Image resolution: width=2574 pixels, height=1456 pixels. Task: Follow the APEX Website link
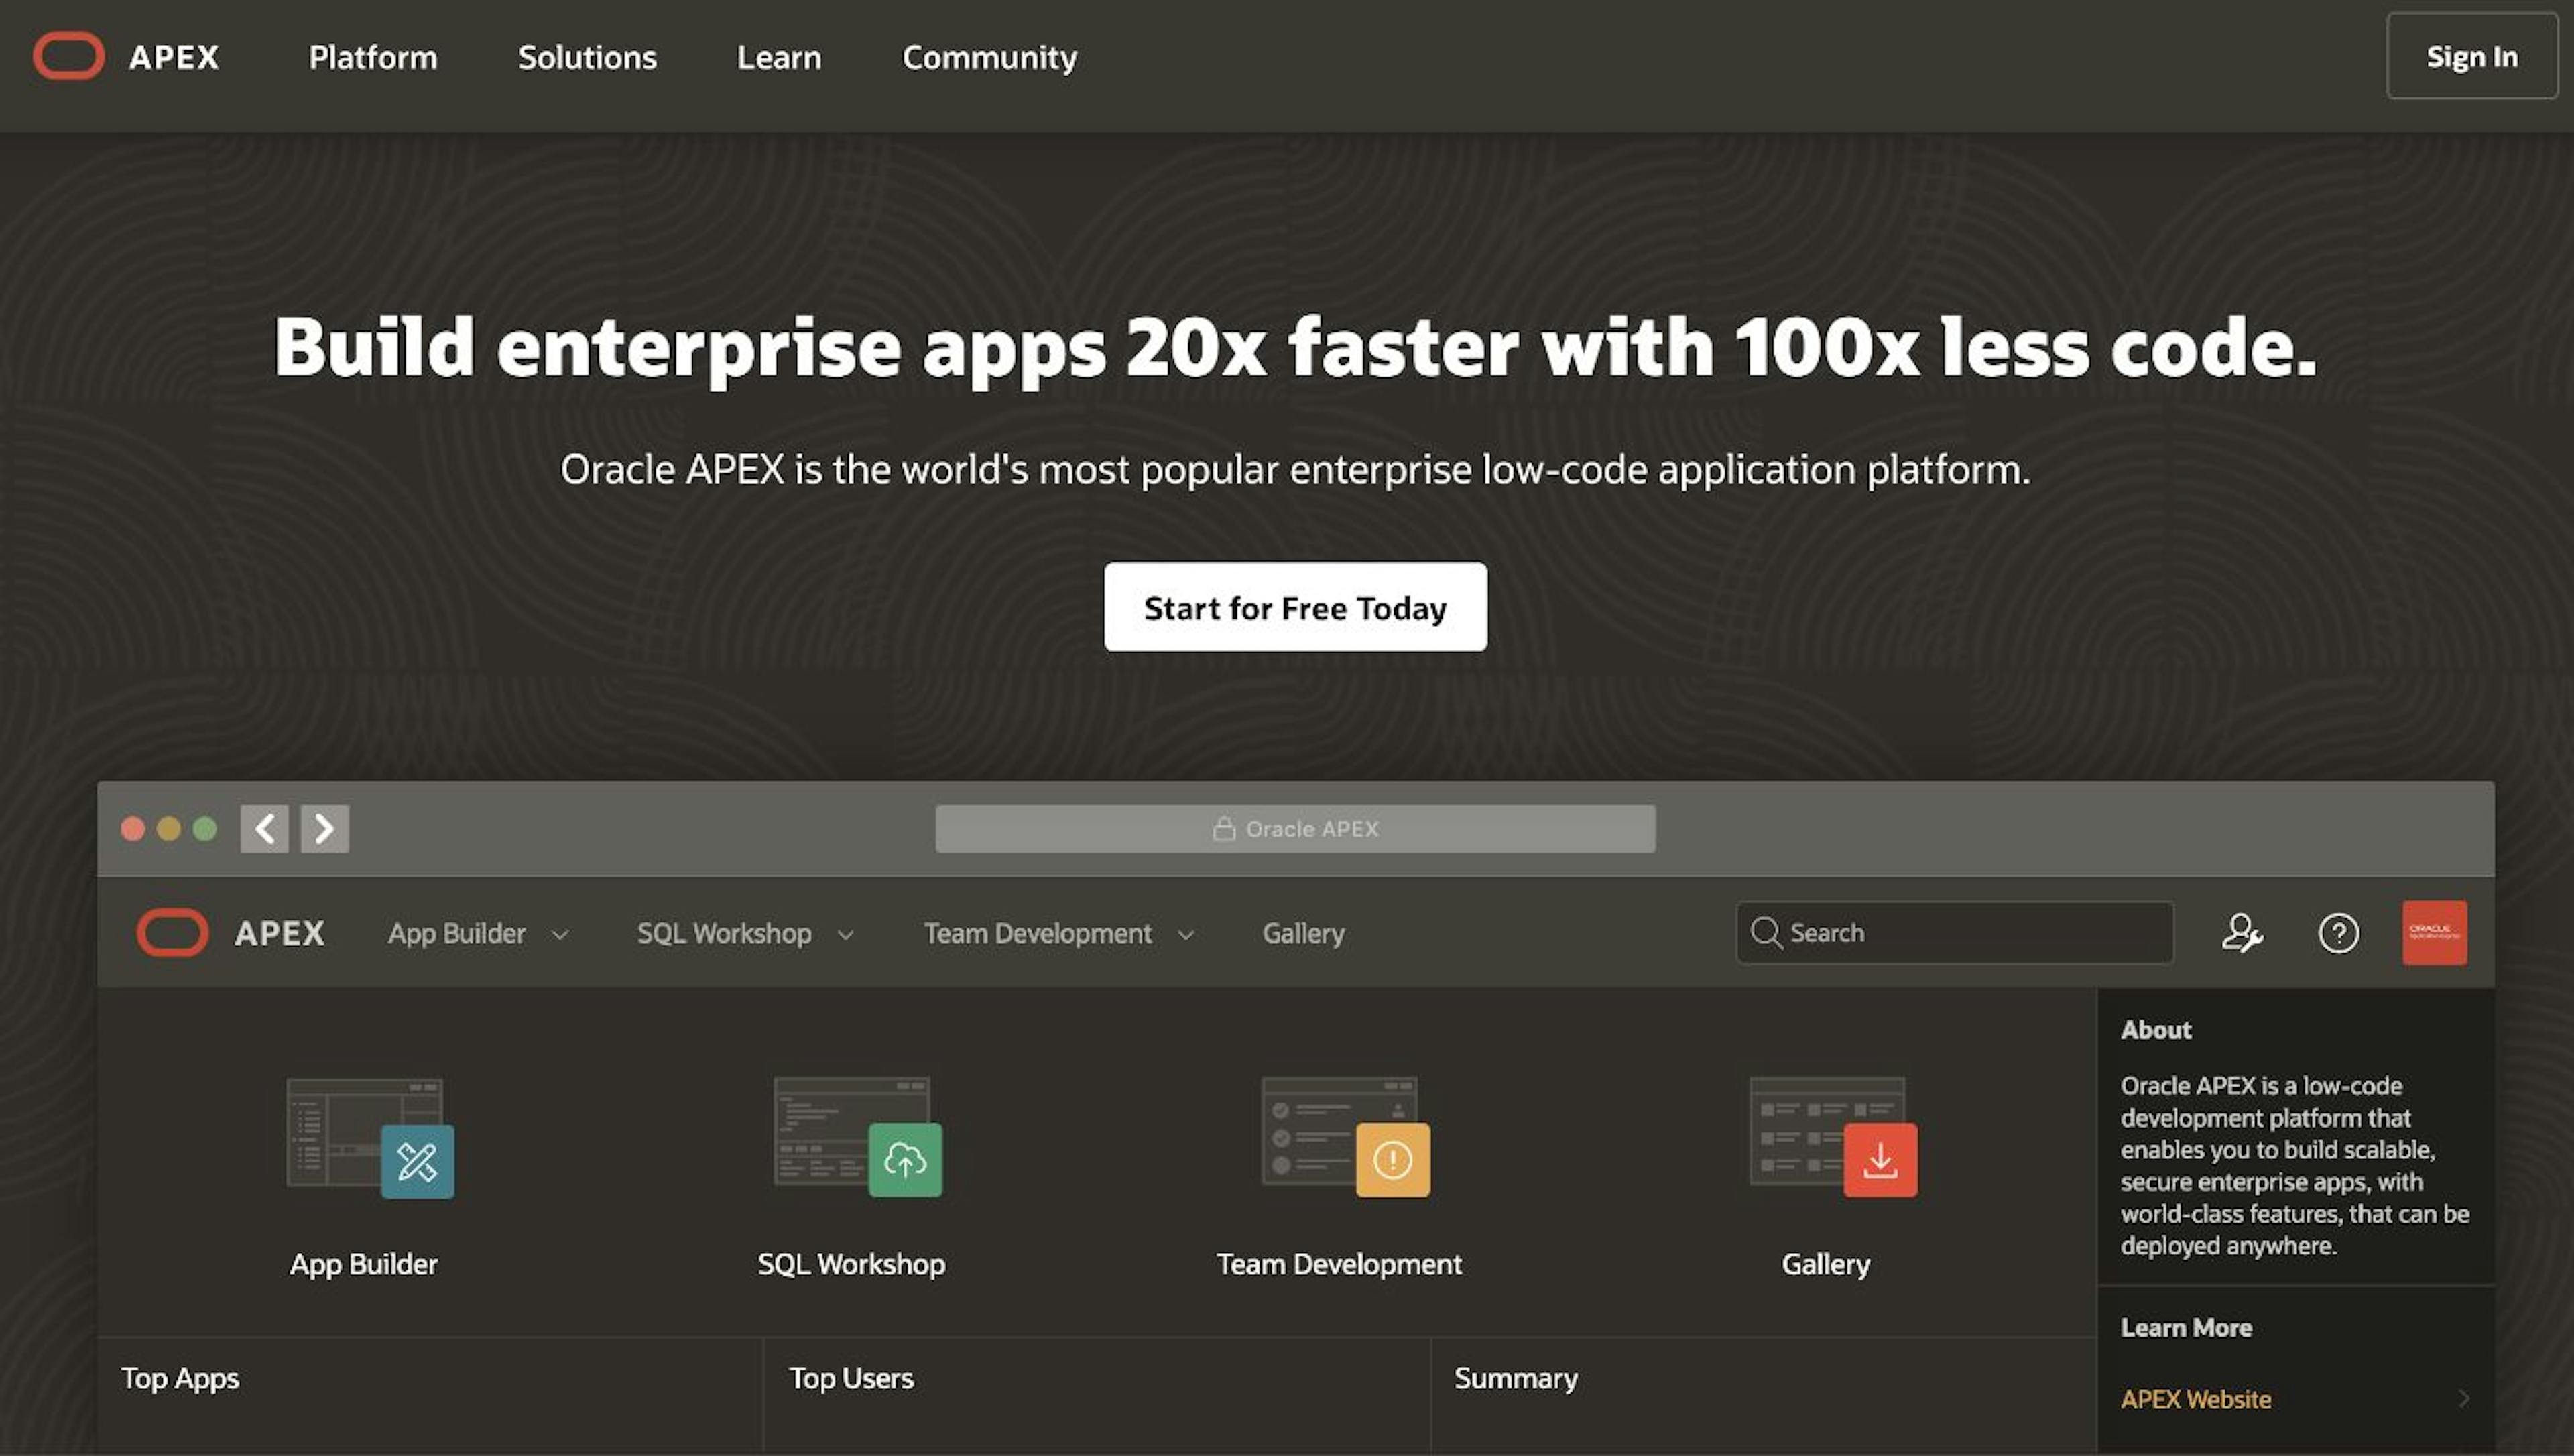2195,1399
